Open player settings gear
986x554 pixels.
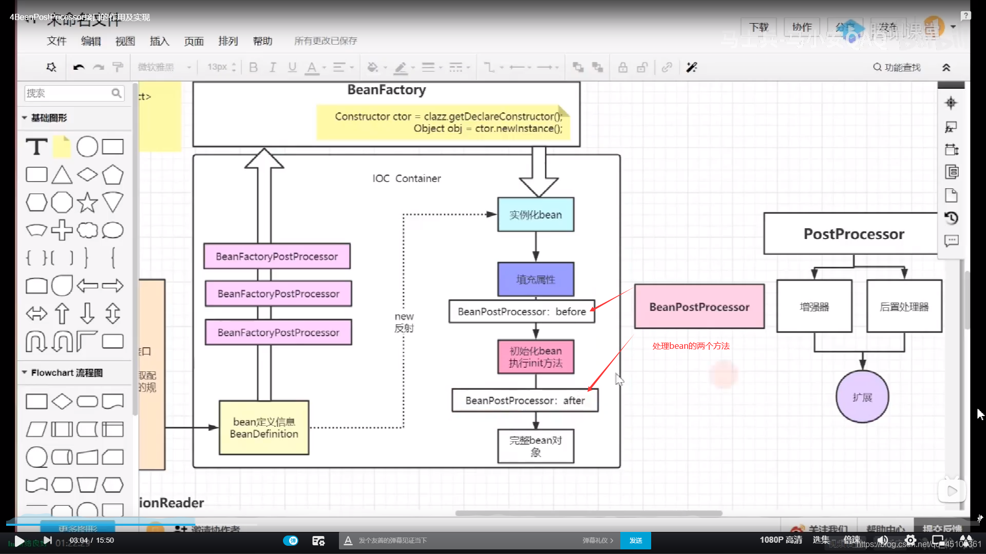tap(911, 540)
